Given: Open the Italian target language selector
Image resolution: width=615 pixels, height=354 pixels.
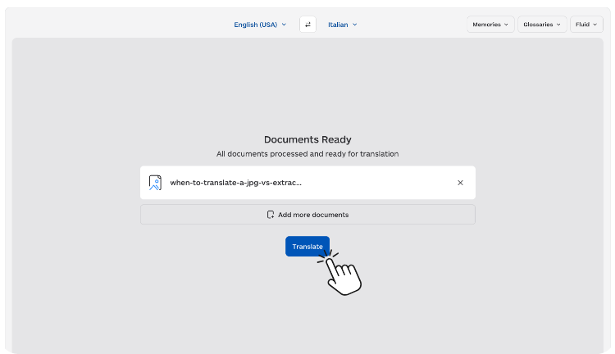Looking at the screenshot, I should click(x=338, y=25).
